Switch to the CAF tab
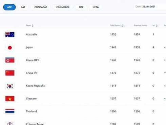Image resolution: width=166 pixels, height=125 pixels. pos(23,7)
